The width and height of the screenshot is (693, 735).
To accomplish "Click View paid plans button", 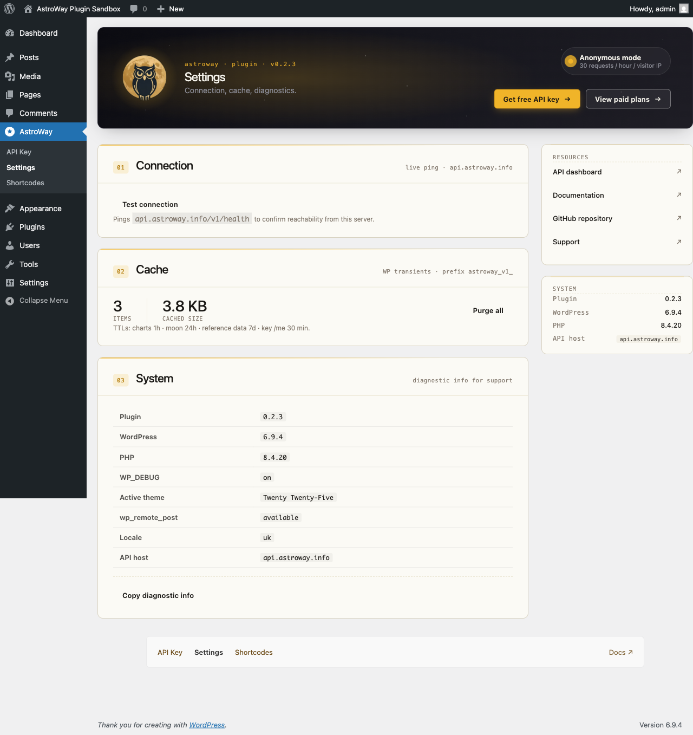I will [628, 99].
